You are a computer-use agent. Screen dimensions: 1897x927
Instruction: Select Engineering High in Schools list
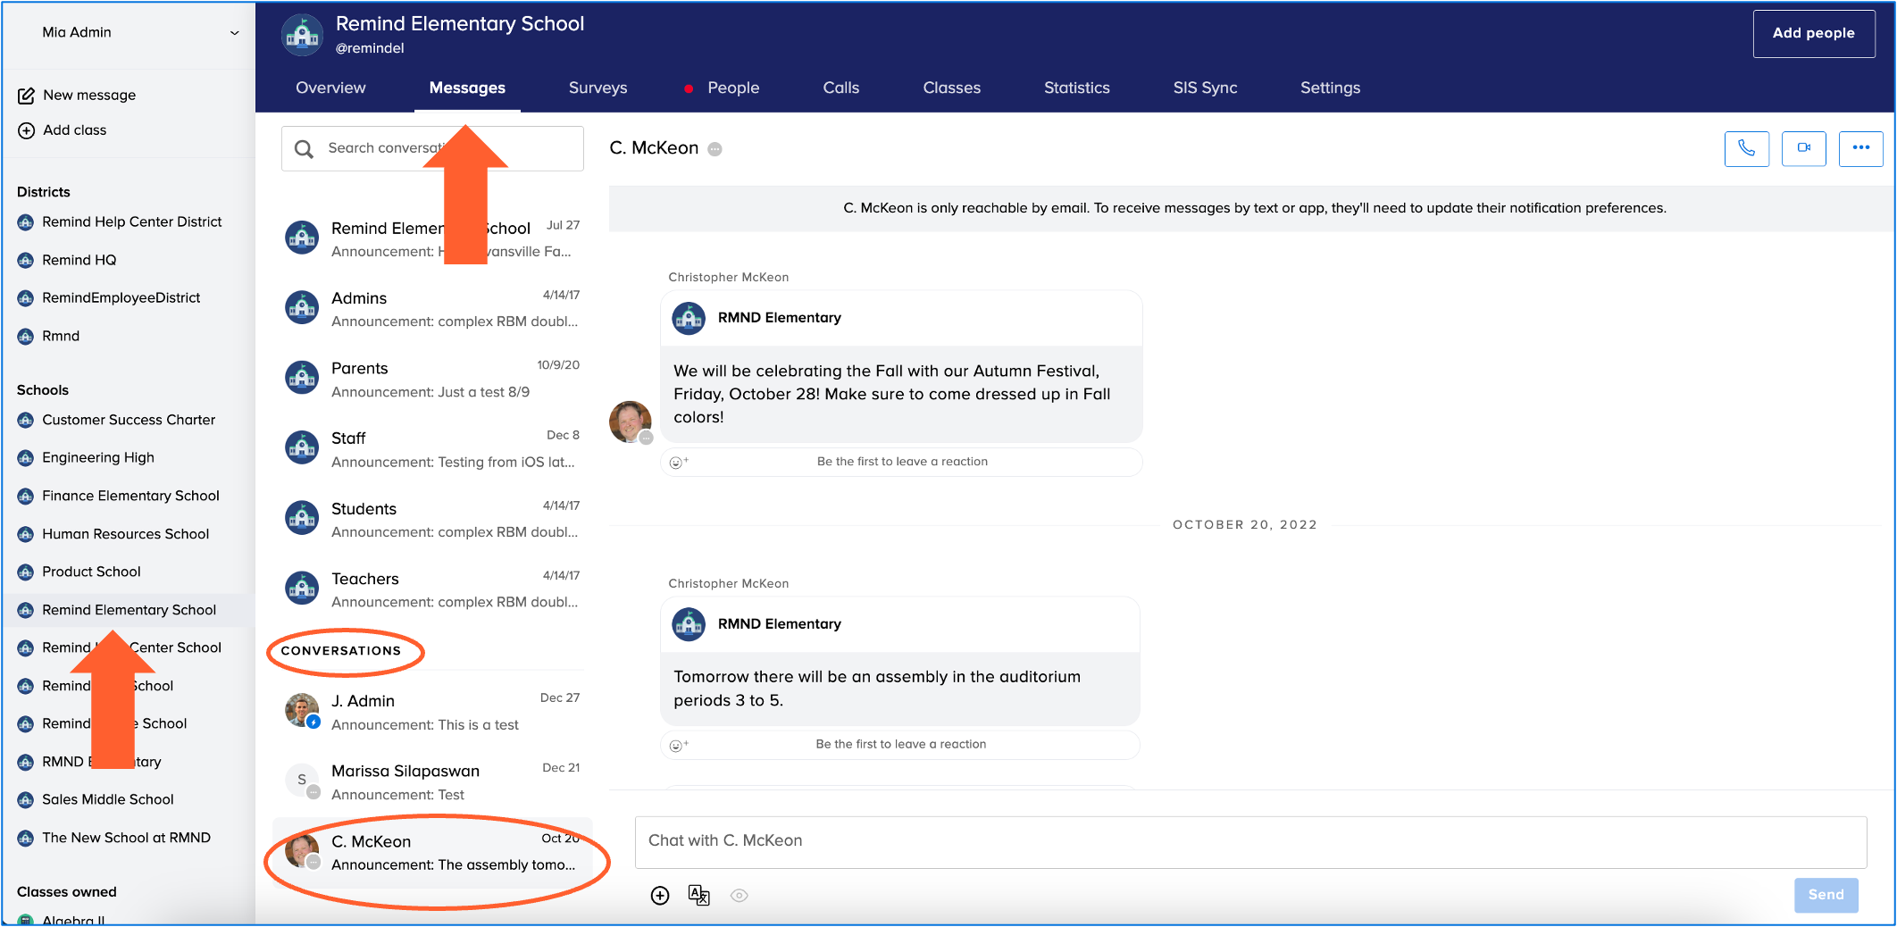tap(98, 457)
